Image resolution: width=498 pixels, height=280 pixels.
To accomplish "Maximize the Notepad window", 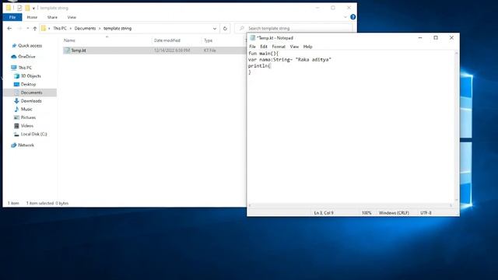I will point(436,38).
